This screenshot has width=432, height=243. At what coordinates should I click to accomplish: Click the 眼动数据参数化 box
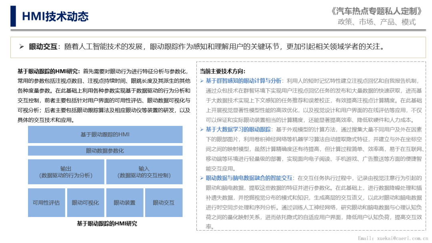[x=105, y=151]
